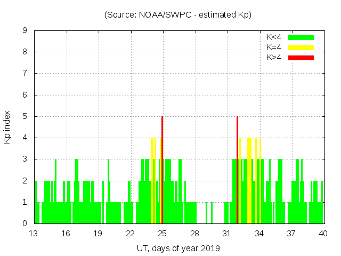
Task: Click the red Kp 5 bar near day 25
Action: point(162,171)
